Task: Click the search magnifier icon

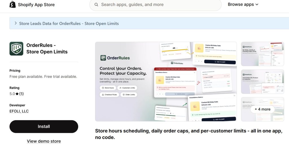Action: pos(96,5)
